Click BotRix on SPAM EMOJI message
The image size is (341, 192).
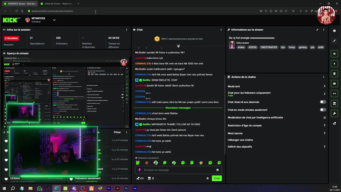147,80
